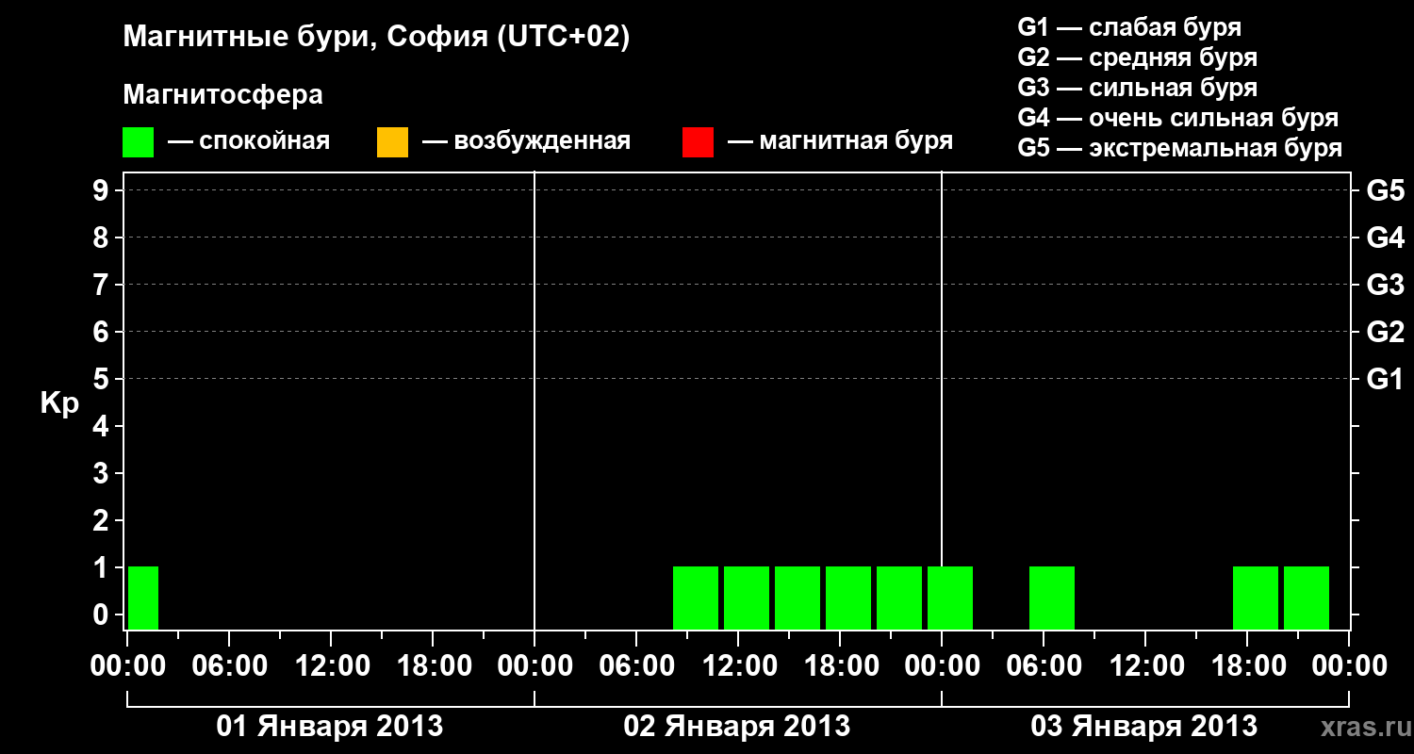Click the orange 'возбужденная' legend swatch

392,142
